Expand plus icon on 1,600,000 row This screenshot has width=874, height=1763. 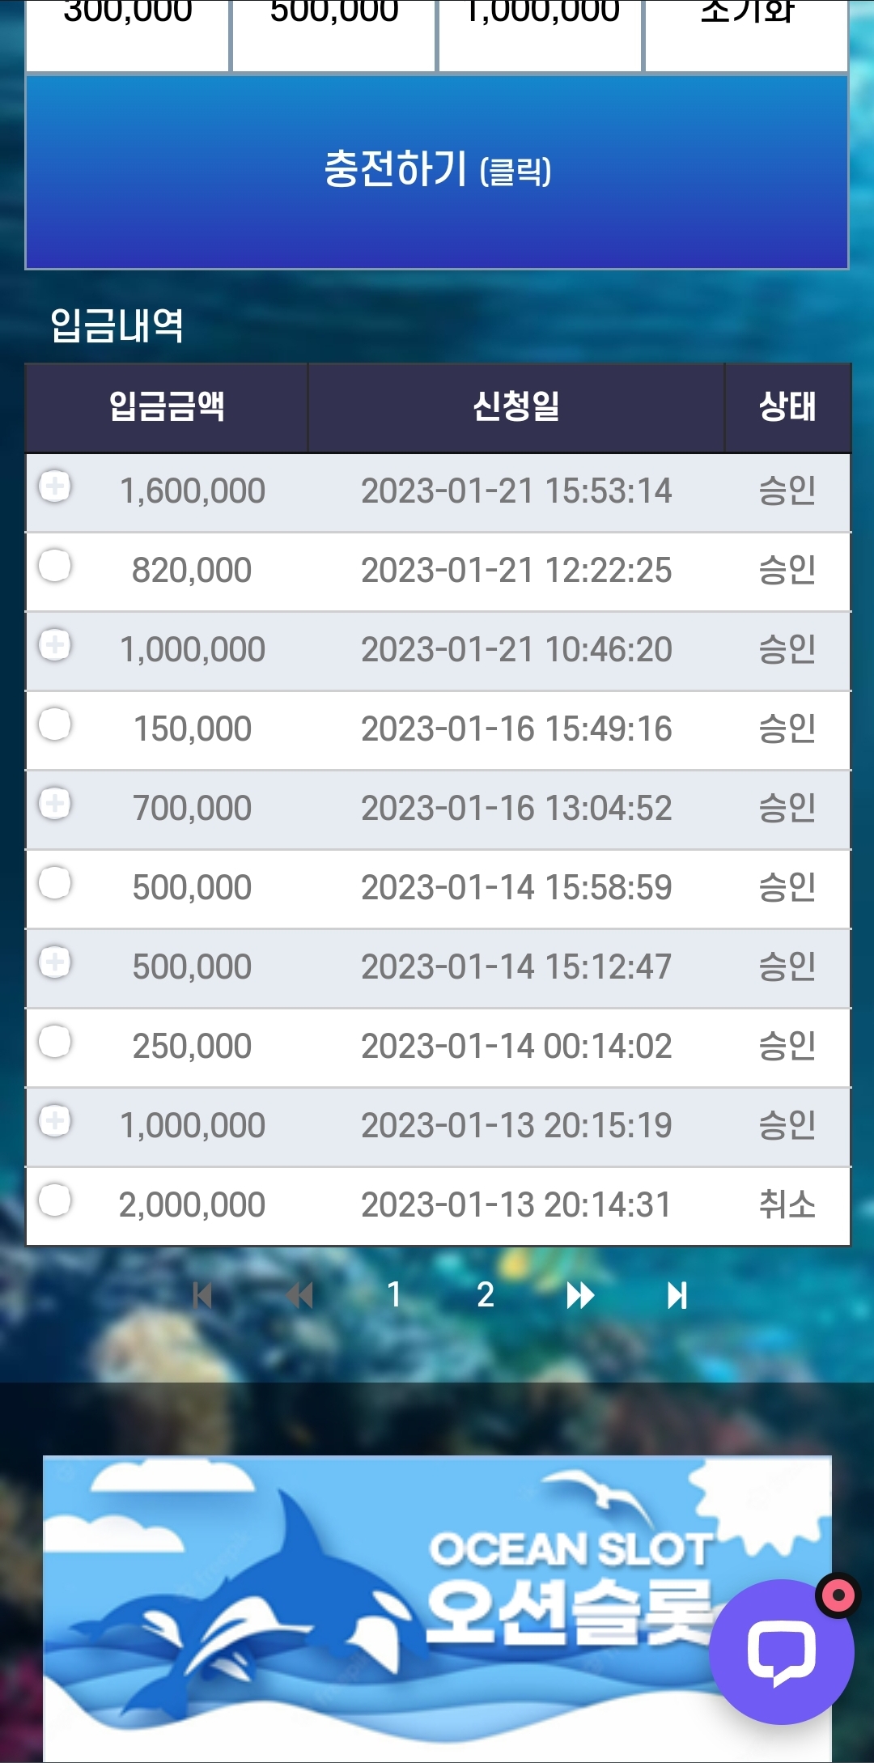(55, 486)
